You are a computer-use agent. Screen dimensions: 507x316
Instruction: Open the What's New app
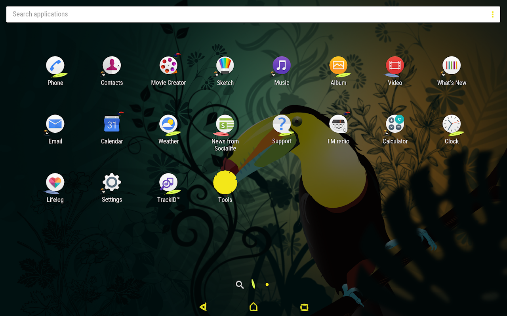(452, 66)
